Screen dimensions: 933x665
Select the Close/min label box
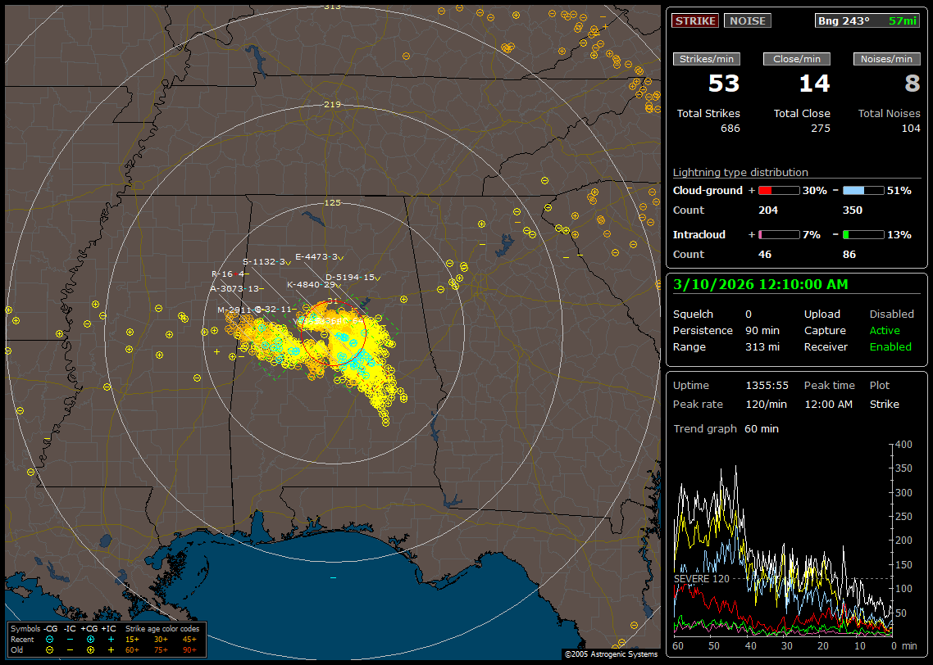(x=797, y=59)
